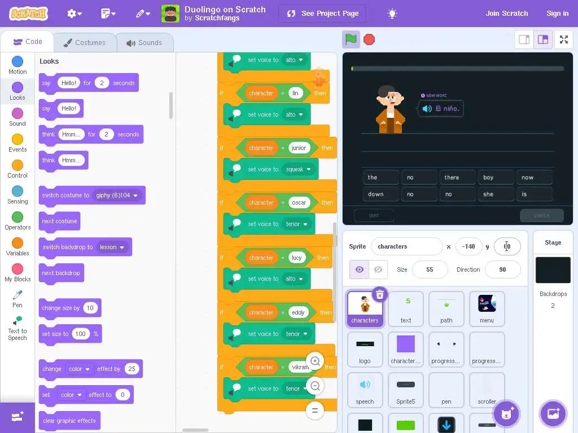
Task: Select the Events block category
Action: coord(17,143)
